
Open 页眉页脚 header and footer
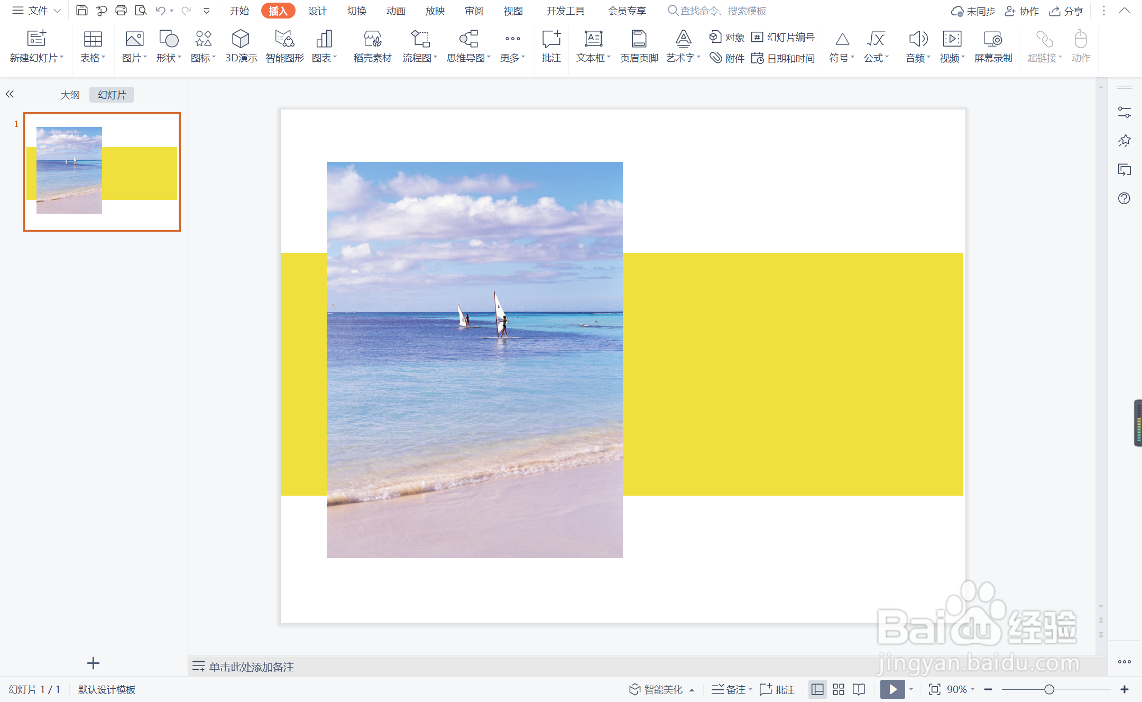[x=639, y=47]
